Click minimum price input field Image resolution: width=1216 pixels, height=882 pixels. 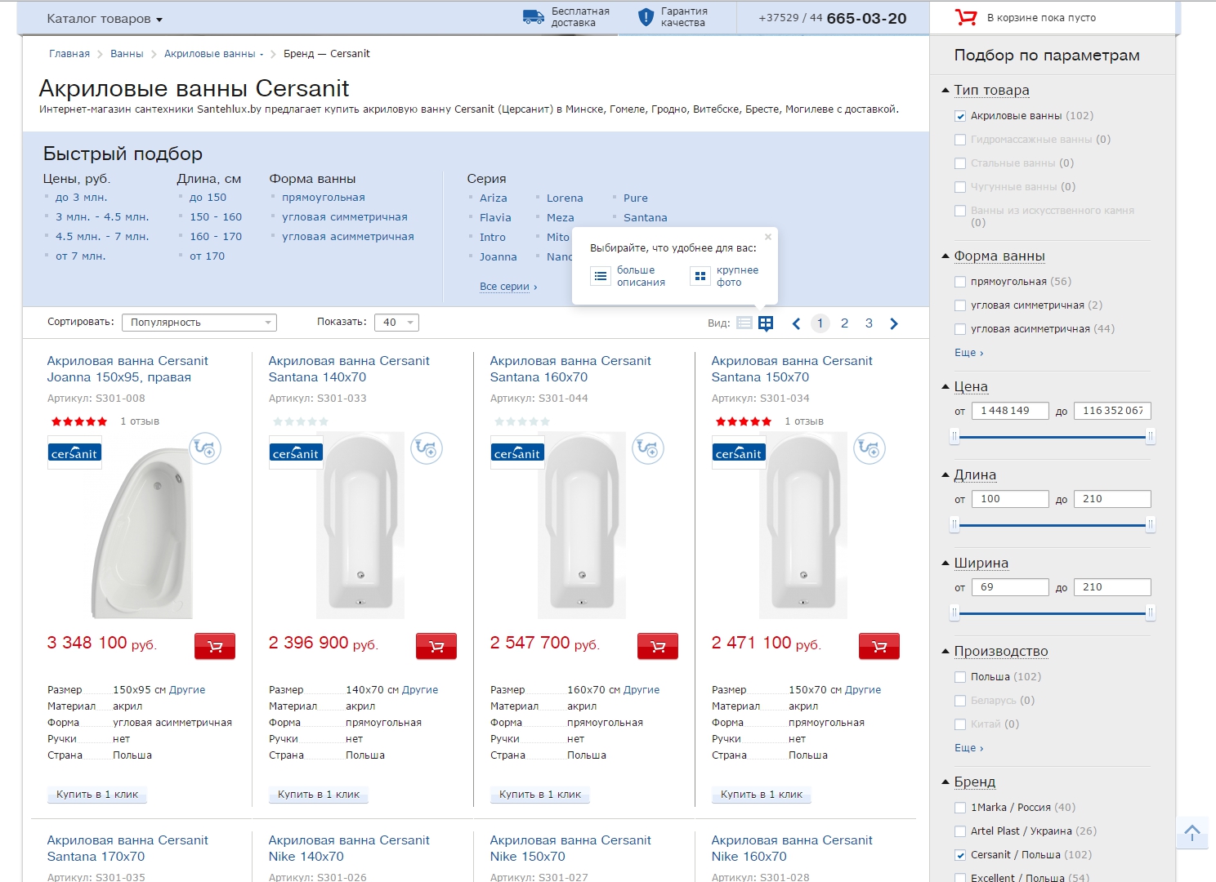pos(1010,411)
